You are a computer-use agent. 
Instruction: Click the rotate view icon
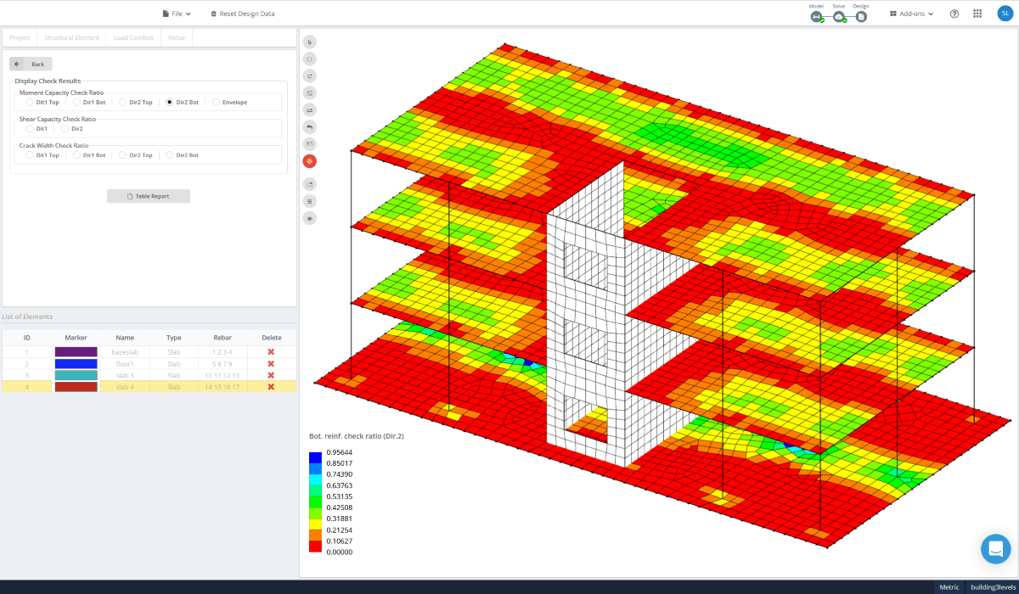click(309, 76)
